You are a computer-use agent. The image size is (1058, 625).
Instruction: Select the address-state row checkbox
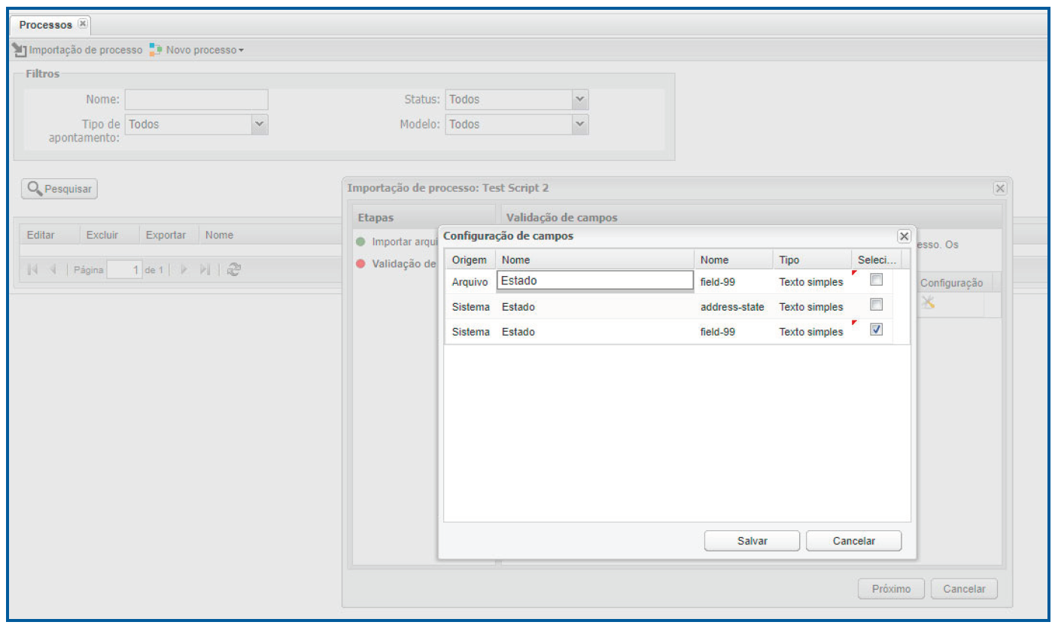click(876, 305)
